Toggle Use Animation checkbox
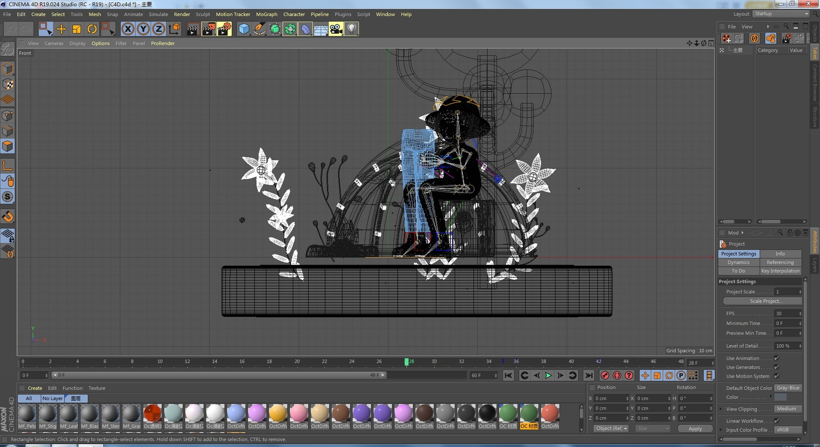Image resolution: width=820 pixels, height=447 pixels. (x=776, y=358)
